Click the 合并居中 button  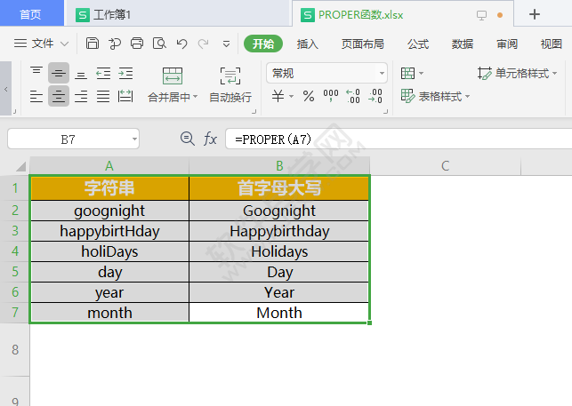(x=173, y=85)
